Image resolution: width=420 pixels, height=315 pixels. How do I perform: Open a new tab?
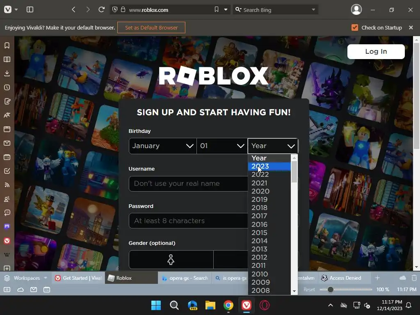[x=377, y=278]
